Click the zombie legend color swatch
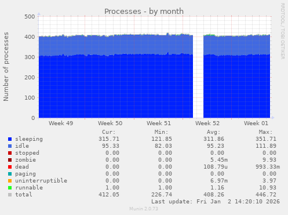 [x=10, y=160]
